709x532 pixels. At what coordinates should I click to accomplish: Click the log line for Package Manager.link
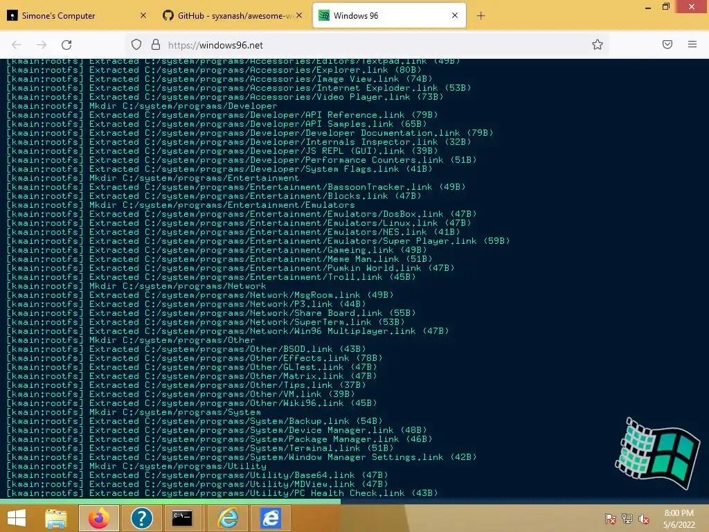(x=219, y=439)
